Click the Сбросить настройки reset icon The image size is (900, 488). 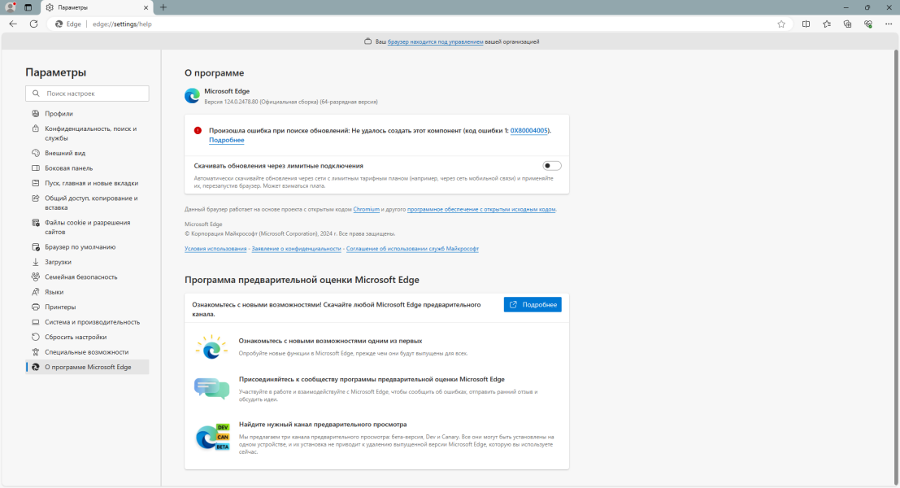(x=36, y=337)
